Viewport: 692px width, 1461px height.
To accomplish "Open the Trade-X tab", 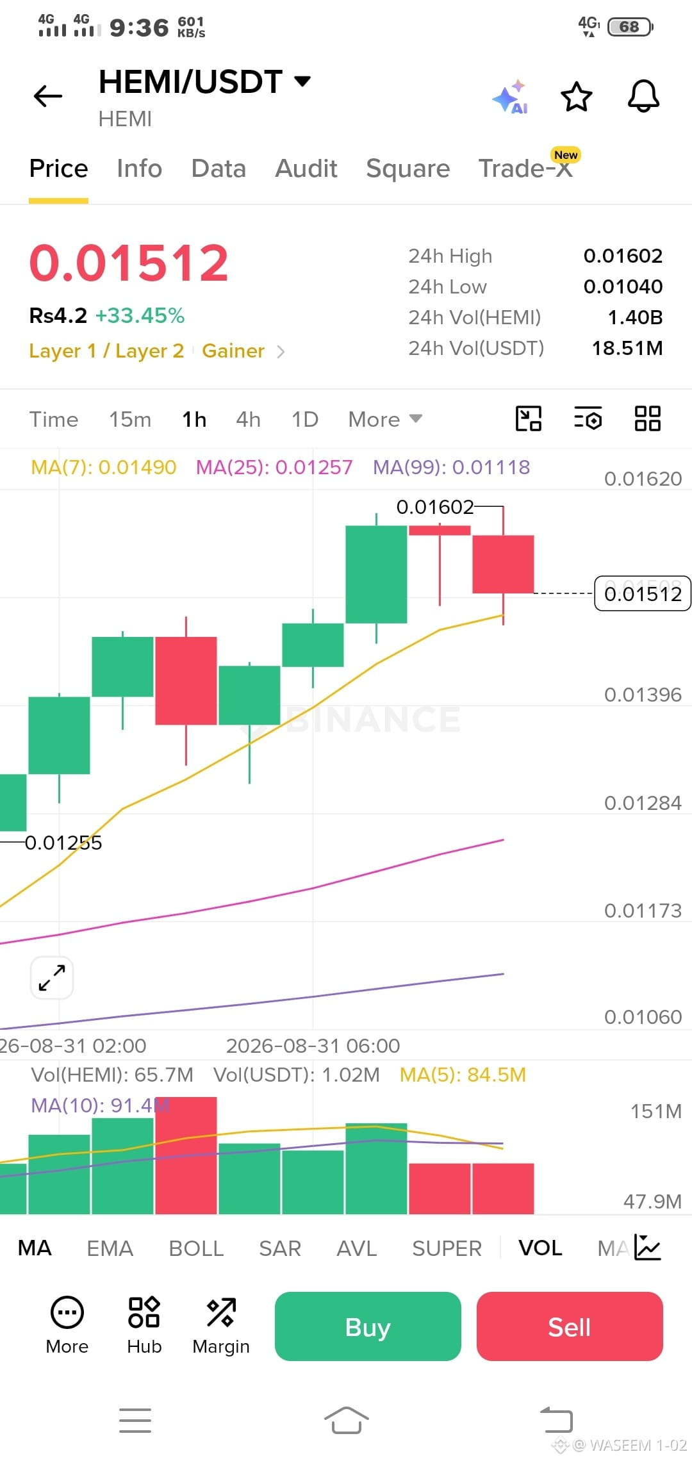I will (x=525, y=169).
